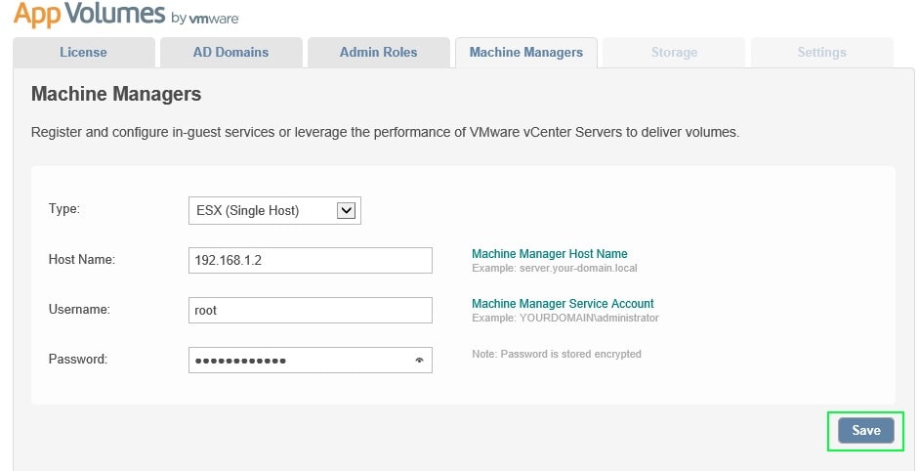919x471 pixels.
Task: Click the Machine Manager Host Name hint
Action: (x=549, y=254)
